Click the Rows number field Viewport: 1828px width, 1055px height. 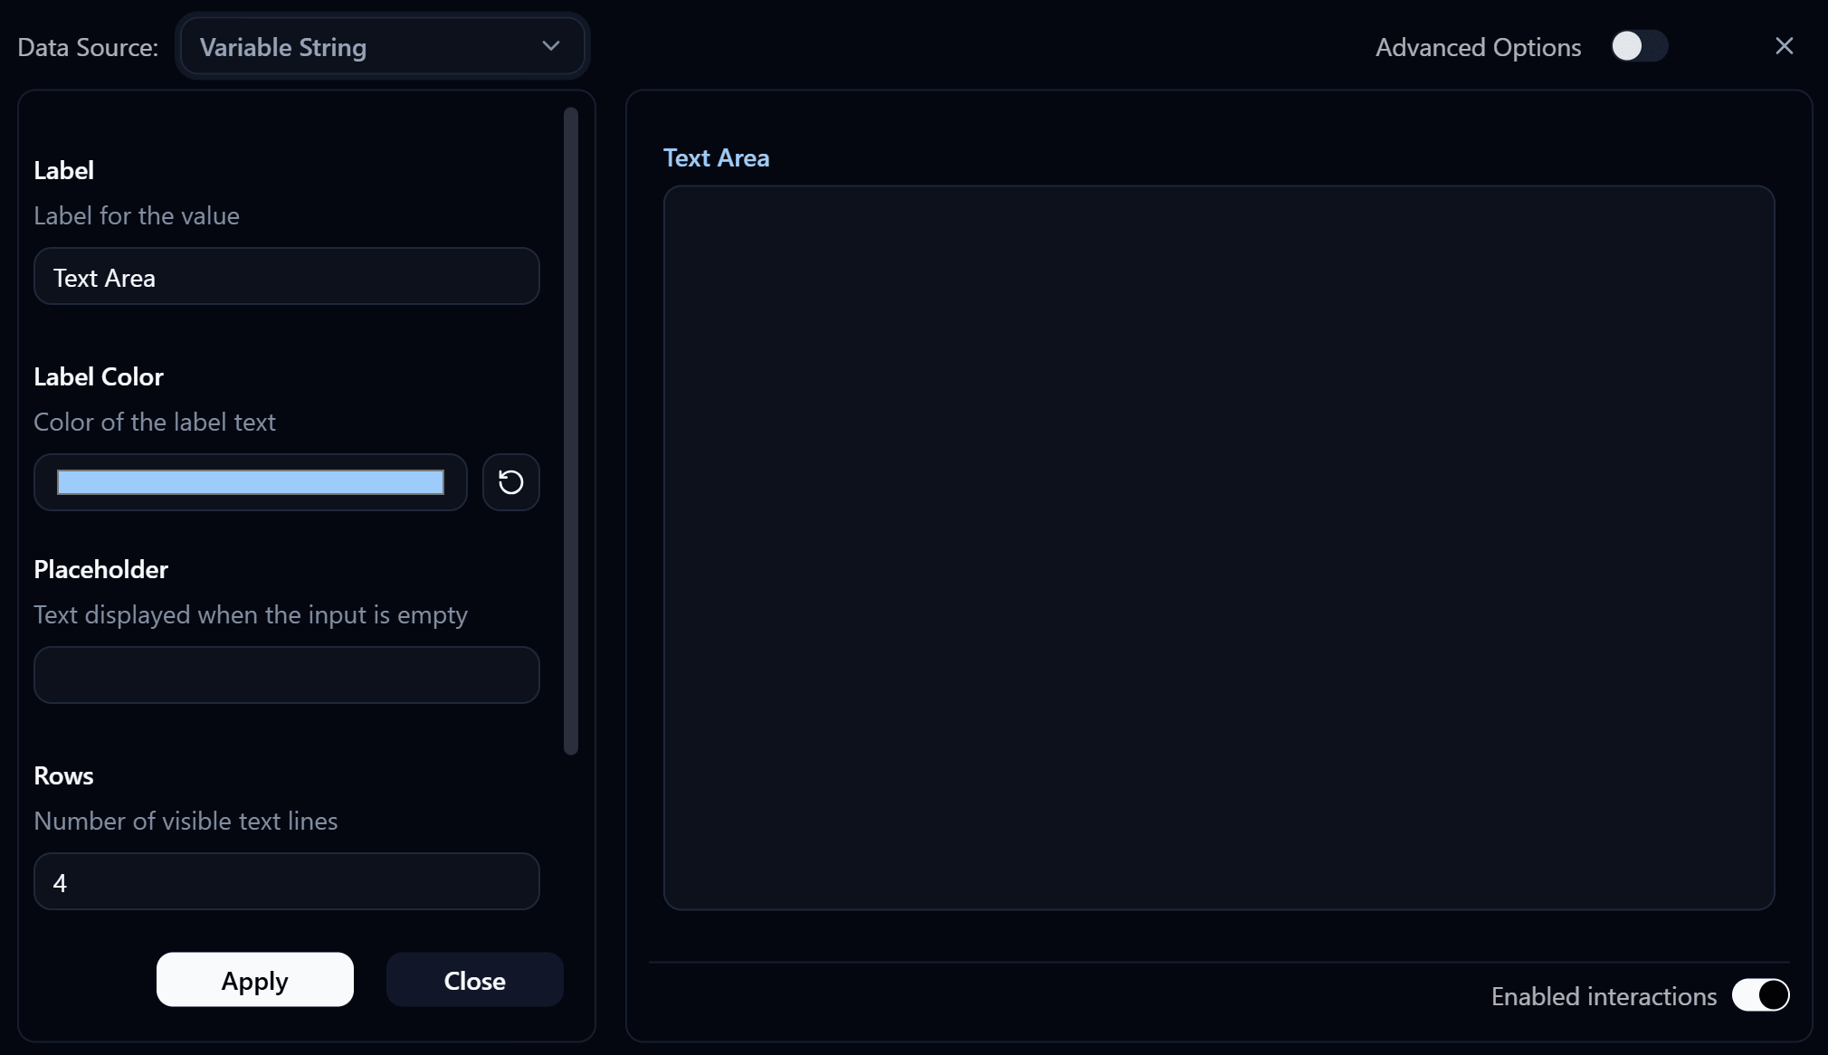(287, 881)
